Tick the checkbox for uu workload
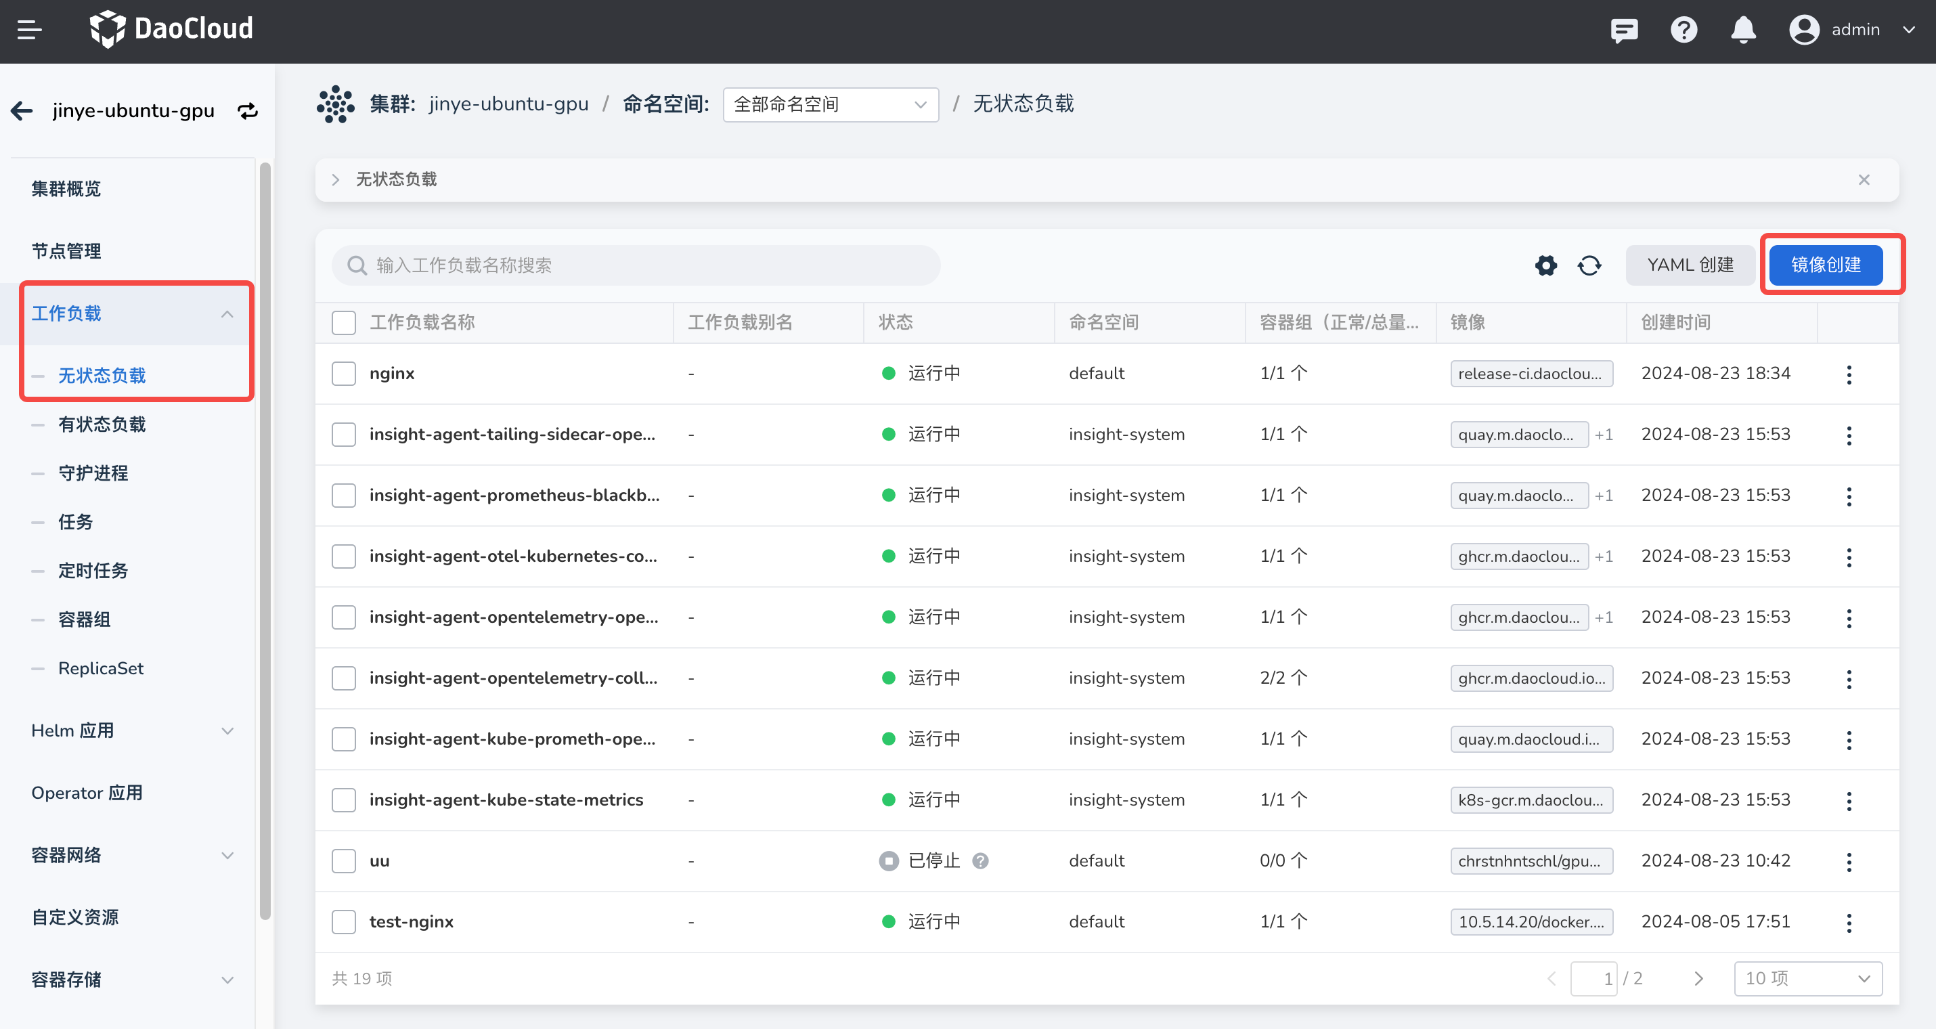The height and width of the screenshot is (1029, 1936). (343, 860)
